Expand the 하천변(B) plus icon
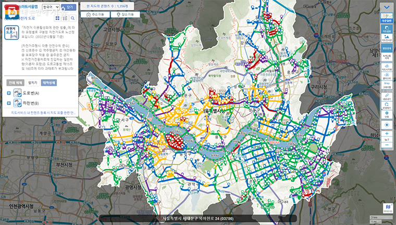The image size is (396, 225). tap(9, 103)
